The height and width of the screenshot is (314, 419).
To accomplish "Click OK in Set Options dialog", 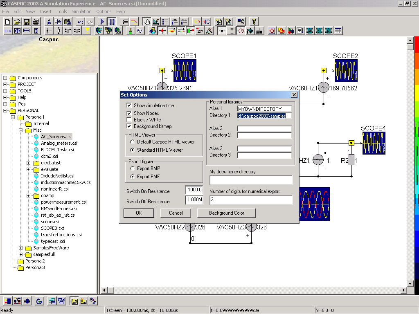I will (139, 213).
